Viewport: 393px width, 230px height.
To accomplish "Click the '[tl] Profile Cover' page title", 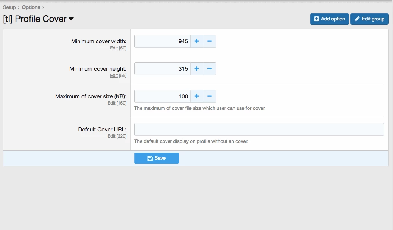I will 35,19.
